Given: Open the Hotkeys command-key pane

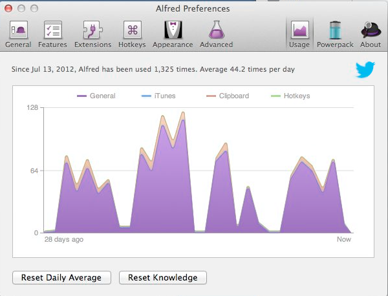Looking at the screenshot, I should pos(132,34).
